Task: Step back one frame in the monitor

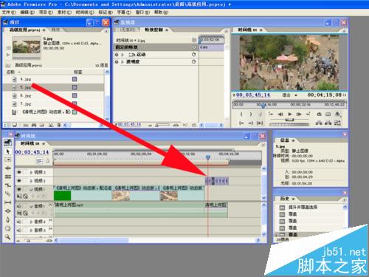Action: coord(280,114)
